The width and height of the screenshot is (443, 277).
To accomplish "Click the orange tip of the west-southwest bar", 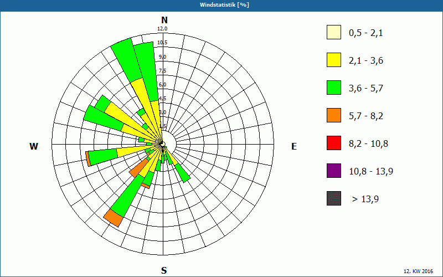I will coord(88,159).
